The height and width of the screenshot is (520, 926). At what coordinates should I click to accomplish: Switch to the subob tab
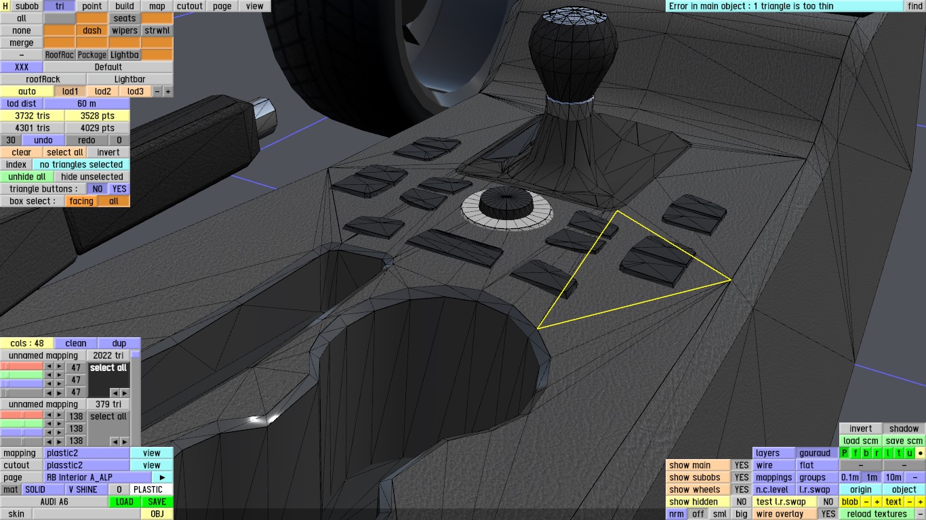27,6
